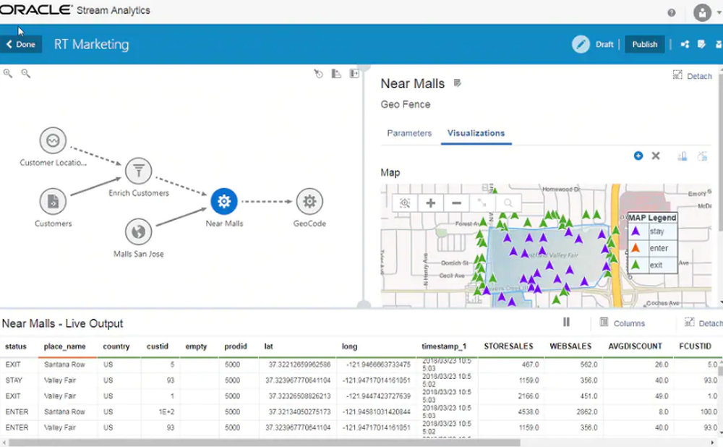The height and width of the screenshot is (447, 723).
Task: Click the Draft pencil icon
Action: coord(581,44)
